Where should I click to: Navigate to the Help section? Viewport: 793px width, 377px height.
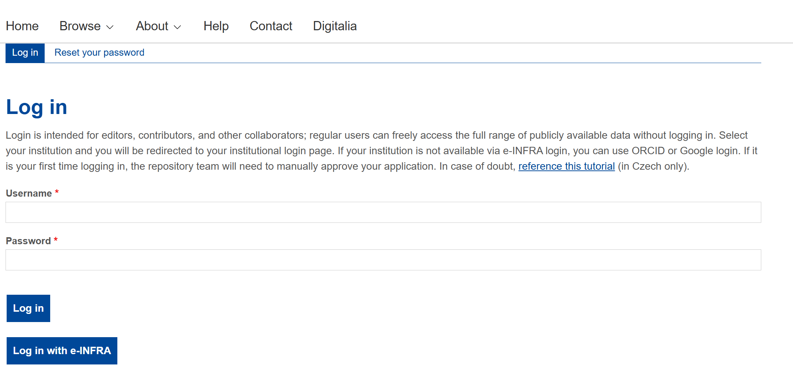(216, 26)
